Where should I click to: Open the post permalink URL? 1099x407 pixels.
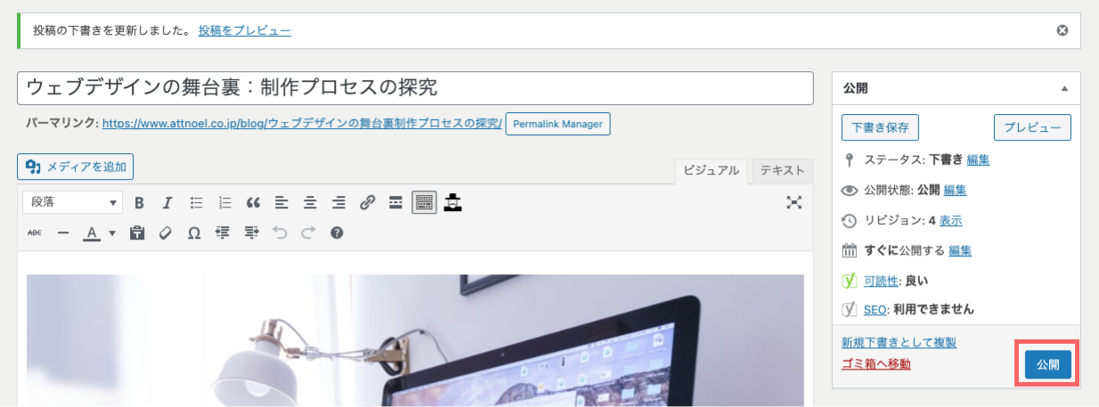point(302,123)
